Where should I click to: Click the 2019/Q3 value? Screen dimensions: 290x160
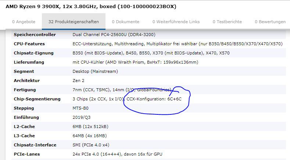tap(82, 117)
